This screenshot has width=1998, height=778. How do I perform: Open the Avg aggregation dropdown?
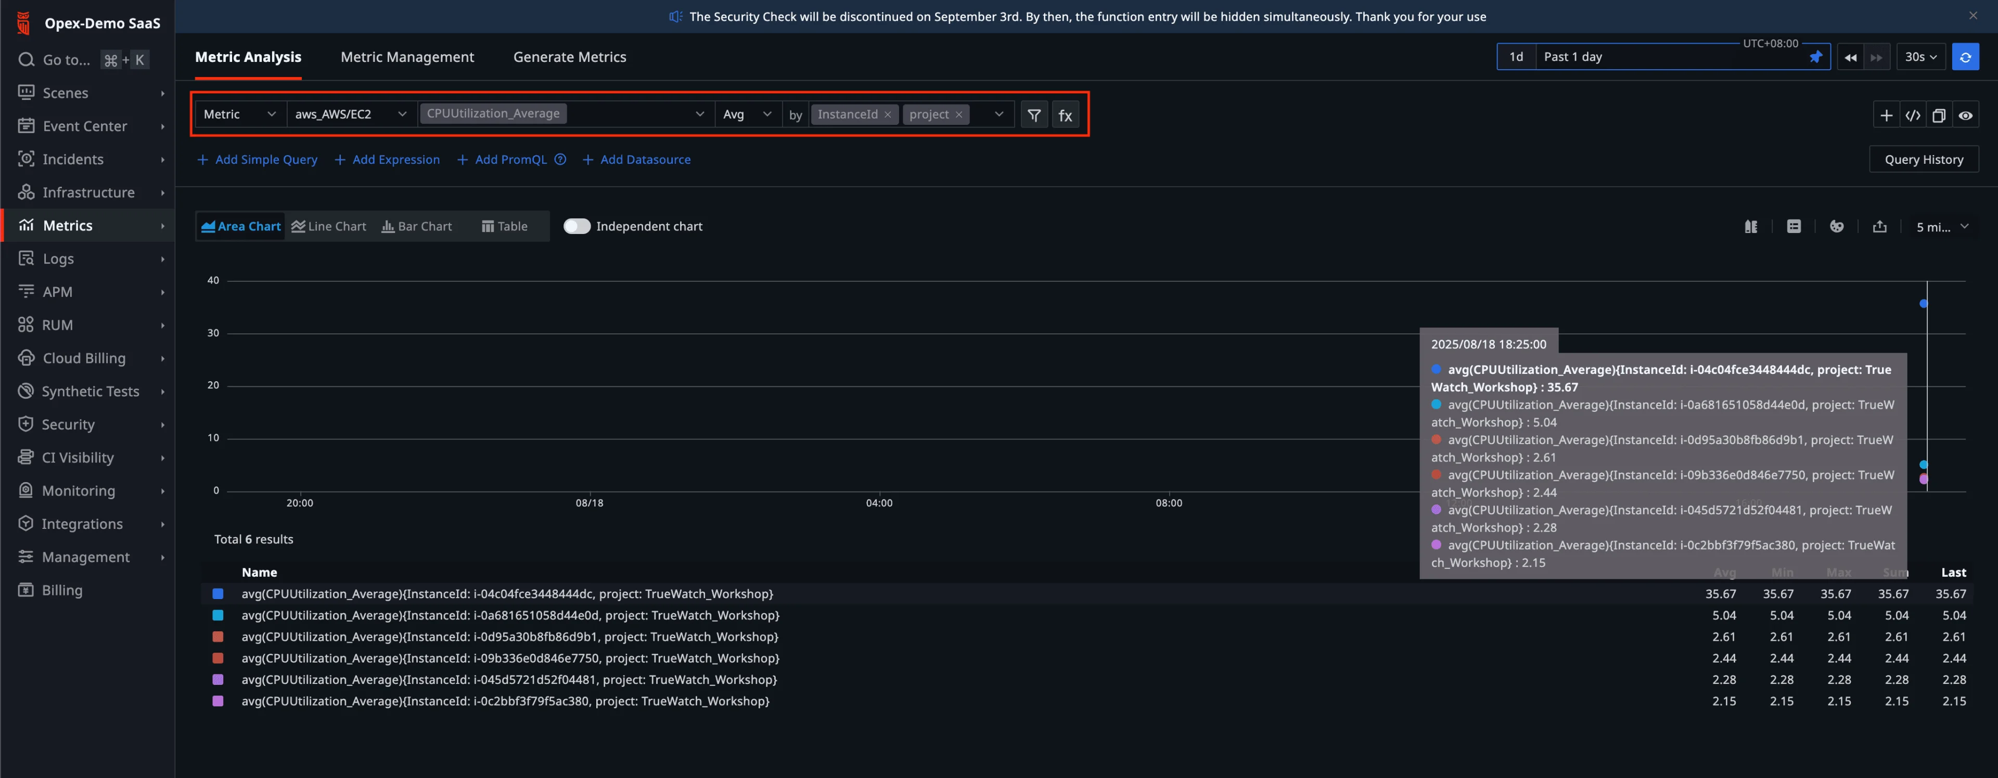pyautogui.click(x=746, y=114)
